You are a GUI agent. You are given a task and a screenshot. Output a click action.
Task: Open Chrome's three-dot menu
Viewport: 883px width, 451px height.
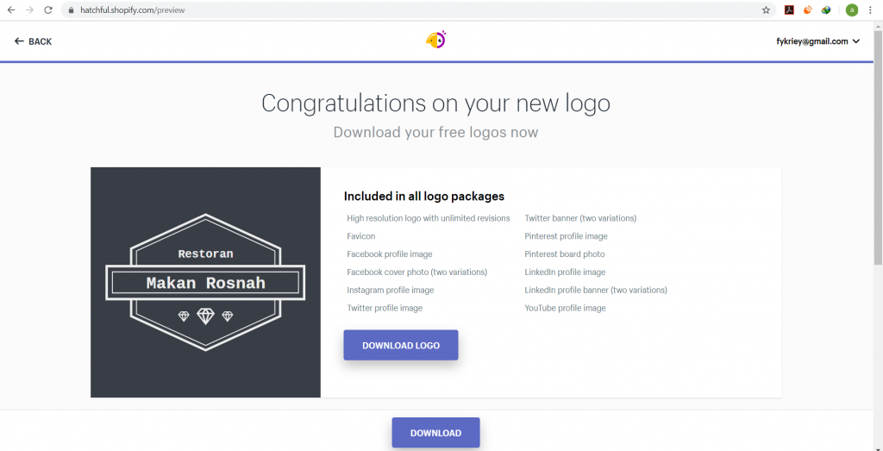pos(871,10)
